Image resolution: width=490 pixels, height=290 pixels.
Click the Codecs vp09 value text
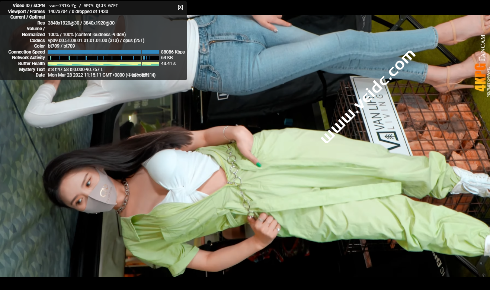click(x=96, y=41)
